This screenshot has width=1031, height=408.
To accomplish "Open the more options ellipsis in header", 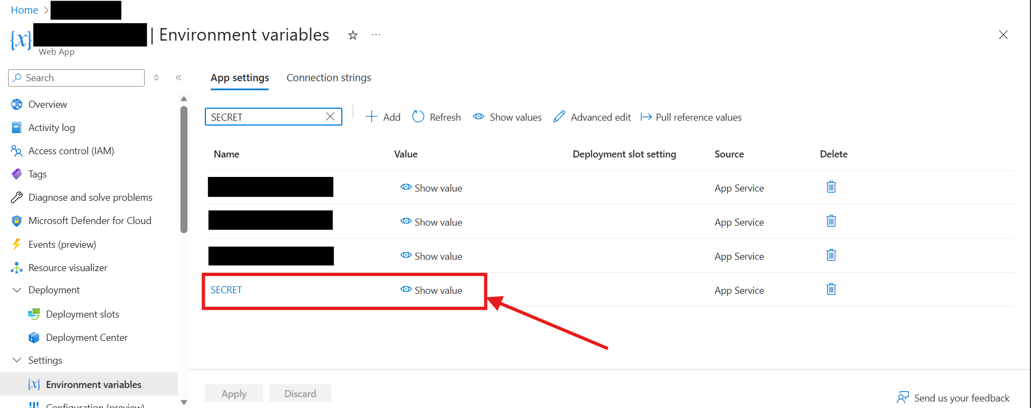I will pos(376,35).
